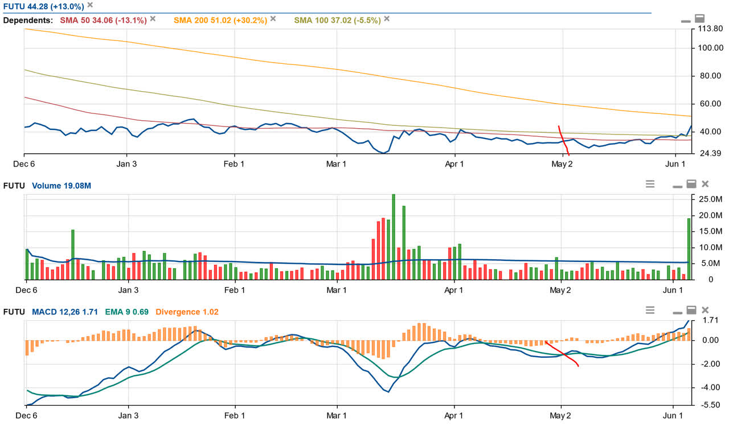Click the 15.0M volume axis value
Image resolution: width=729 pixels, height=425 pixels.
point(710,231)
